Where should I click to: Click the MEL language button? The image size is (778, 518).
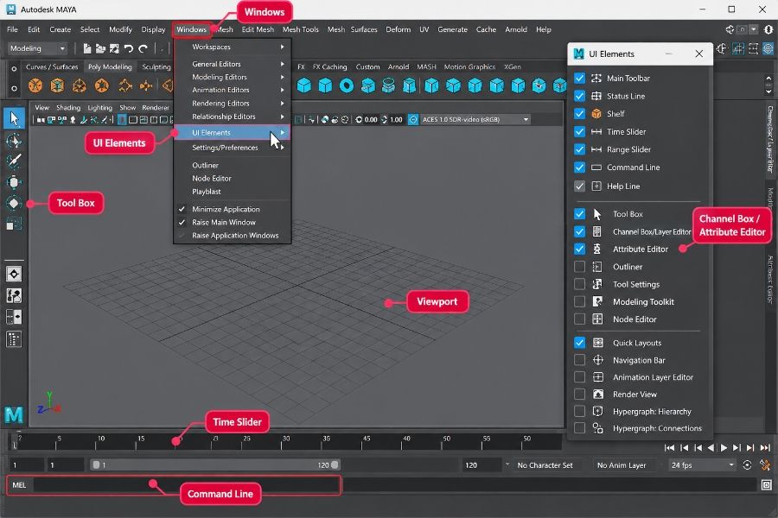coord(19,485)
